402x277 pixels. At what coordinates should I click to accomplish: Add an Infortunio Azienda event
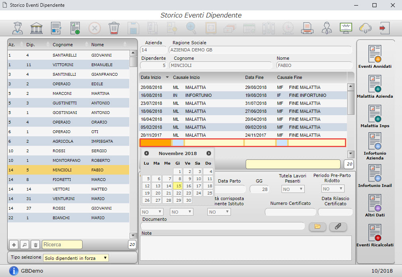[375, 146]
